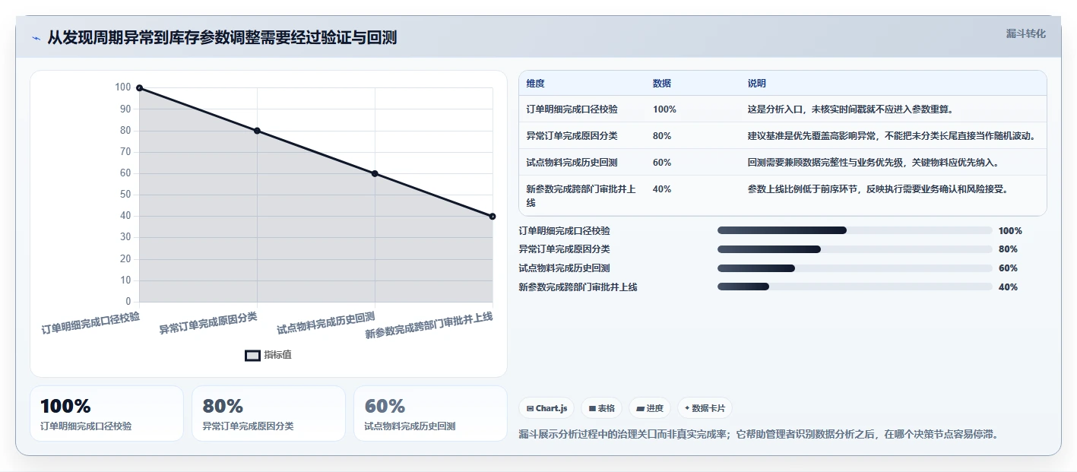Click the 说明 table column header
This screenshot has width=1077, height=472.
(x=757, y=84)
